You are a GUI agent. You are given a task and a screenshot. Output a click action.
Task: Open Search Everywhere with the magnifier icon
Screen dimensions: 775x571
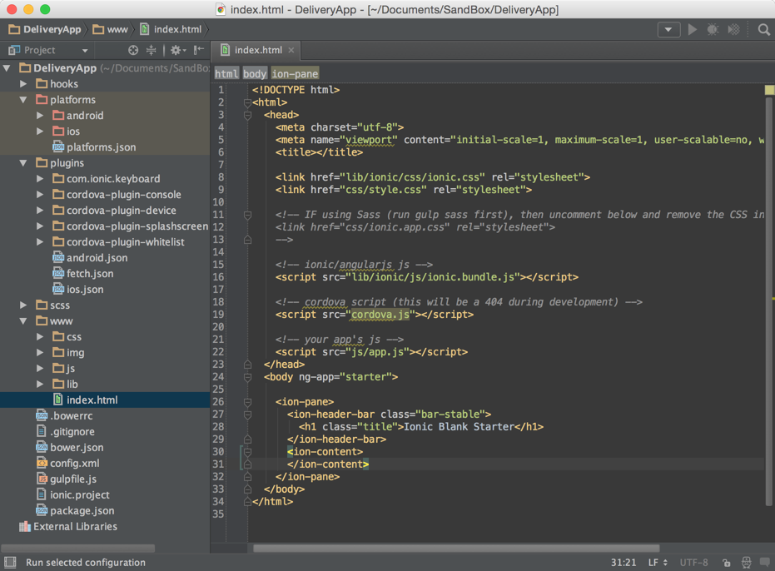pyautogui.click(x=763, y=30)
